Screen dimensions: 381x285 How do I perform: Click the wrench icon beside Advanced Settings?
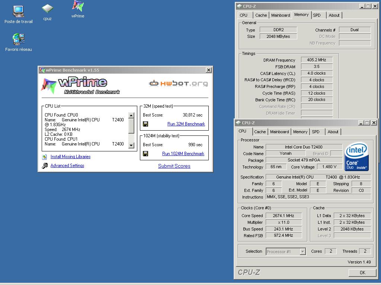[x=45, y=166]
